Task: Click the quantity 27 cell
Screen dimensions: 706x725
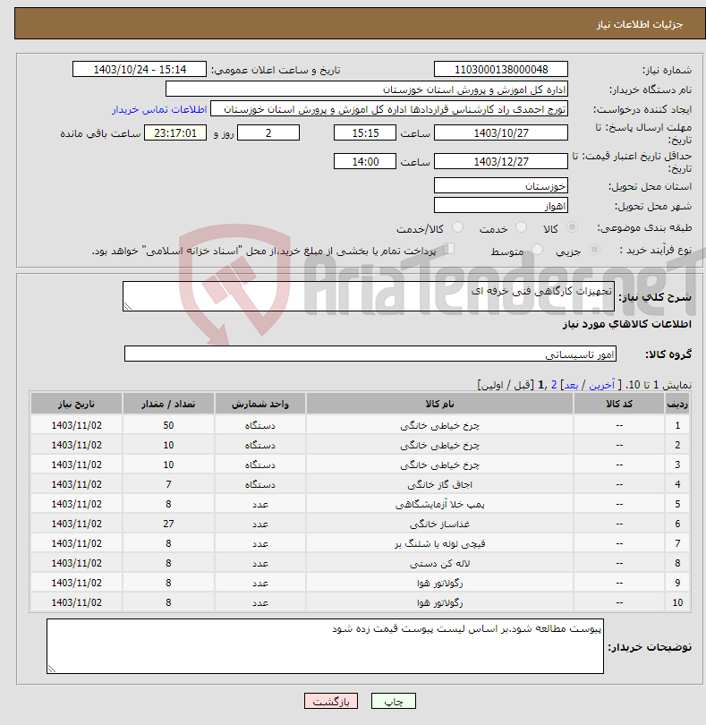Action: coord(168,524)
